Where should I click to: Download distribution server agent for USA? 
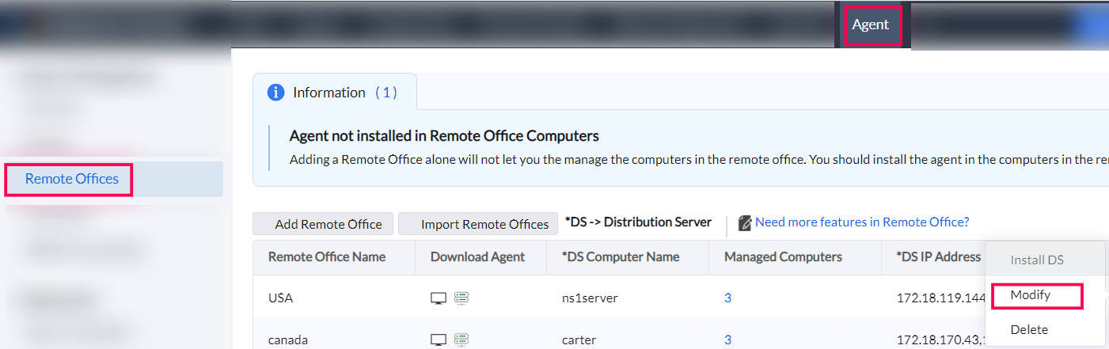461,298
